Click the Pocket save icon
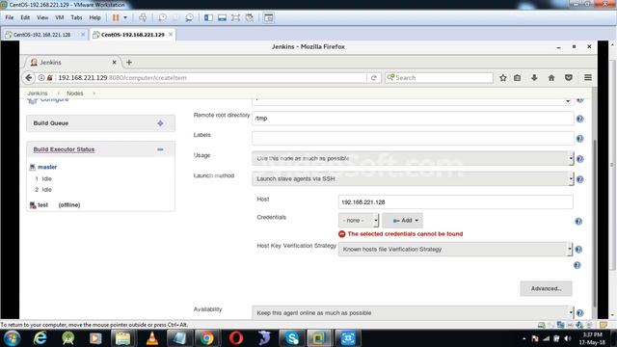 (x=569, y=78)
